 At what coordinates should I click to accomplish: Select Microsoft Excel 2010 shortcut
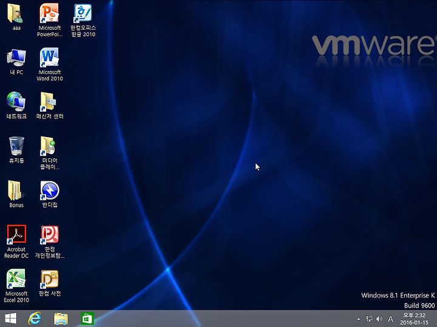coord(16,286)
